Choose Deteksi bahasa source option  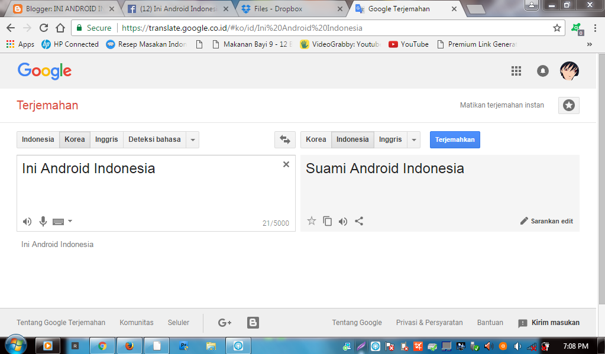[154, 139]
